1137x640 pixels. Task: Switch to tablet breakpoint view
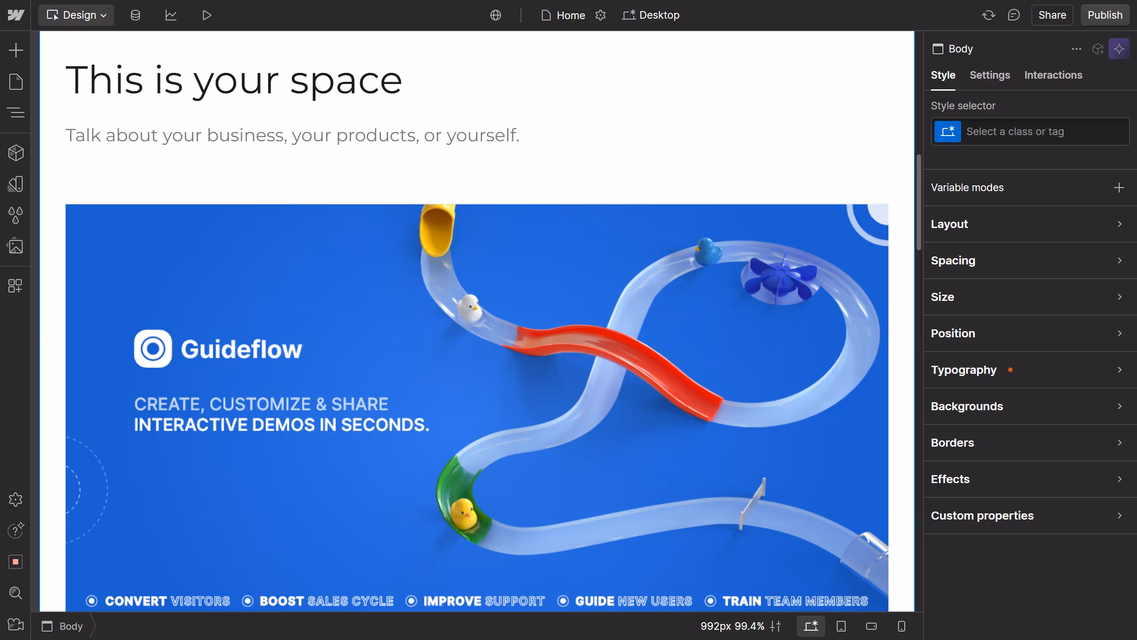pos(841,626)
